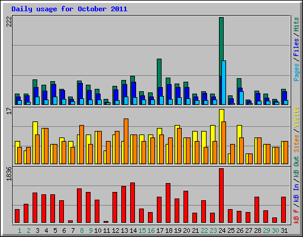Click day label 16 on the x-axis
Viewport: 303px width, 237px height.
(151, 230)
